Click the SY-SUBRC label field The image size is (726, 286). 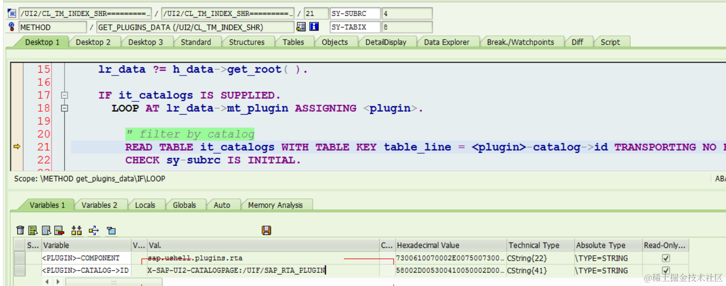355,13
